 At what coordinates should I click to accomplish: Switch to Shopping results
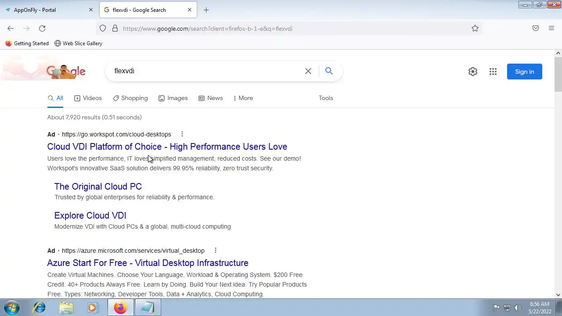[x=130, y=98]
